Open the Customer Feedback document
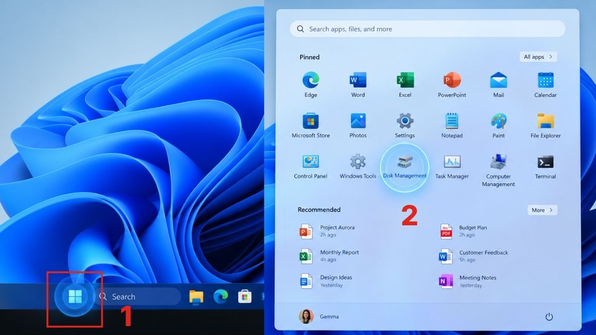Screen dimensions: 596x335 click(473, 256)
